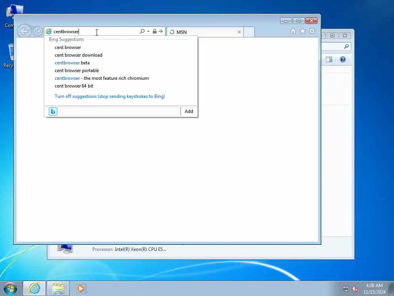Viewport: 394px width, 296px height.
Task: Click the Processor Intel Xeon text
Action: point(129,249)
